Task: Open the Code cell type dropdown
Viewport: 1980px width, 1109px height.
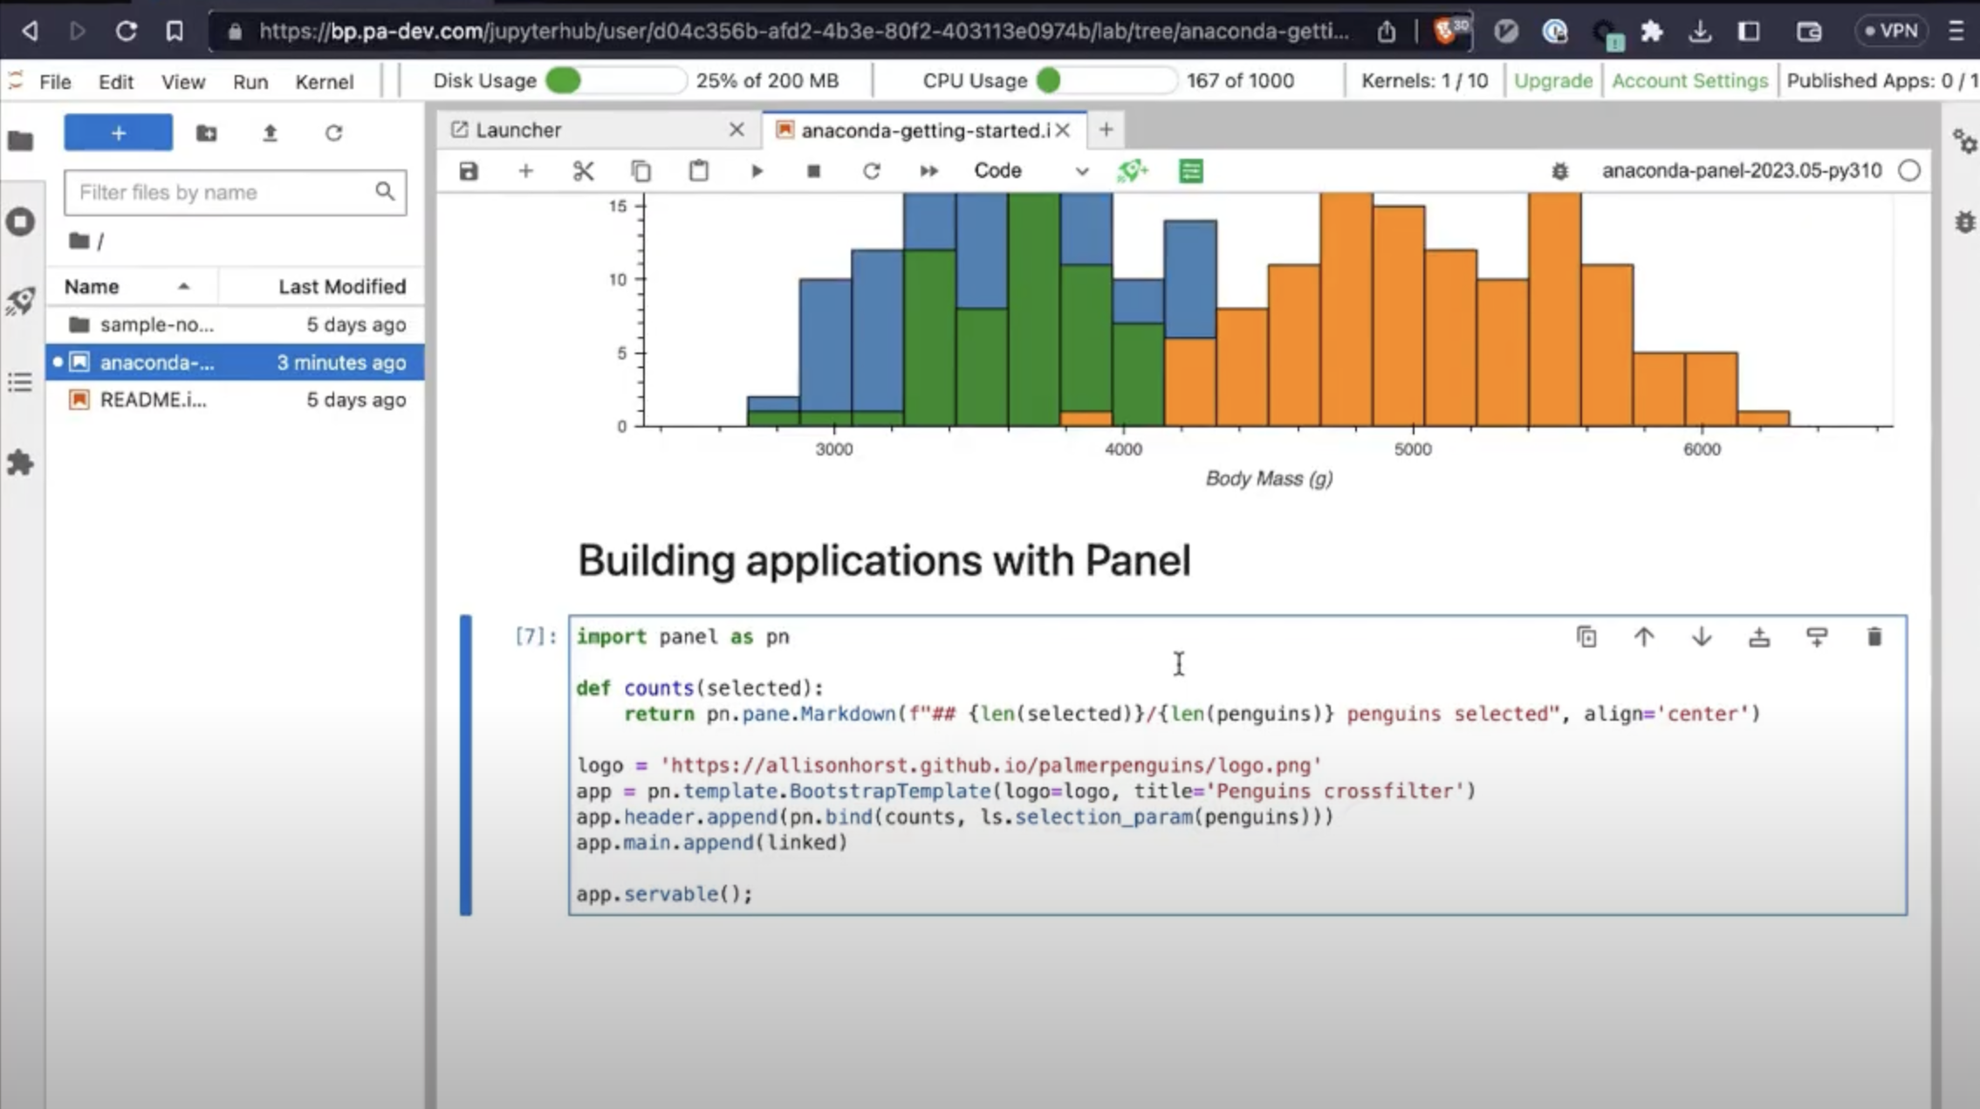Action: click(x=1031, y=171)
